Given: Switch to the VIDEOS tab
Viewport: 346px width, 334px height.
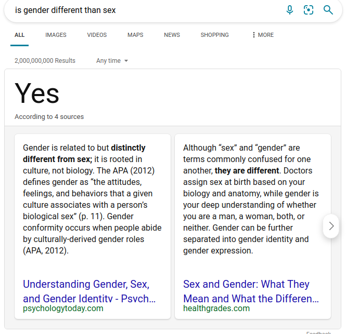Looking at the screenshot, I should tap(97, 35).
